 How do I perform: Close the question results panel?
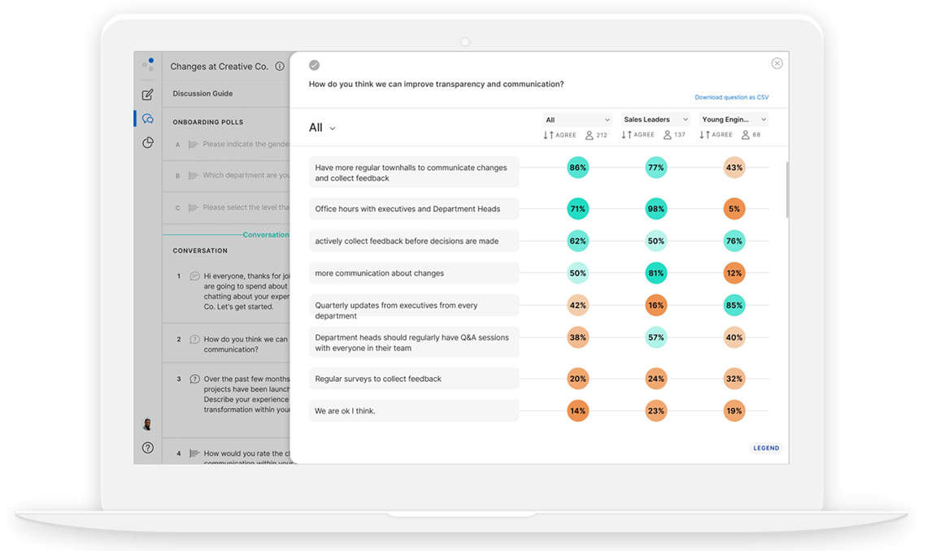click(x=777, y=63)
